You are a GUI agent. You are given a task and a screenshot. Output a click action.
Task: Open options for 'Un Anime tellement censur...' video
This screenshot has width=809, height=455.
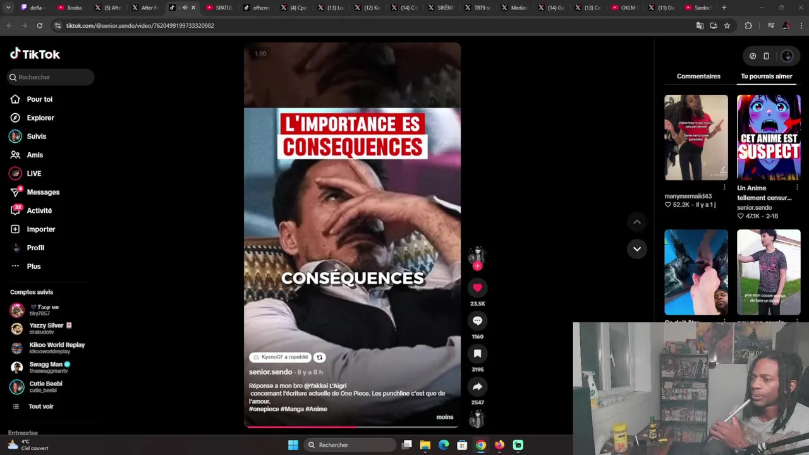(x=797, y=188)
